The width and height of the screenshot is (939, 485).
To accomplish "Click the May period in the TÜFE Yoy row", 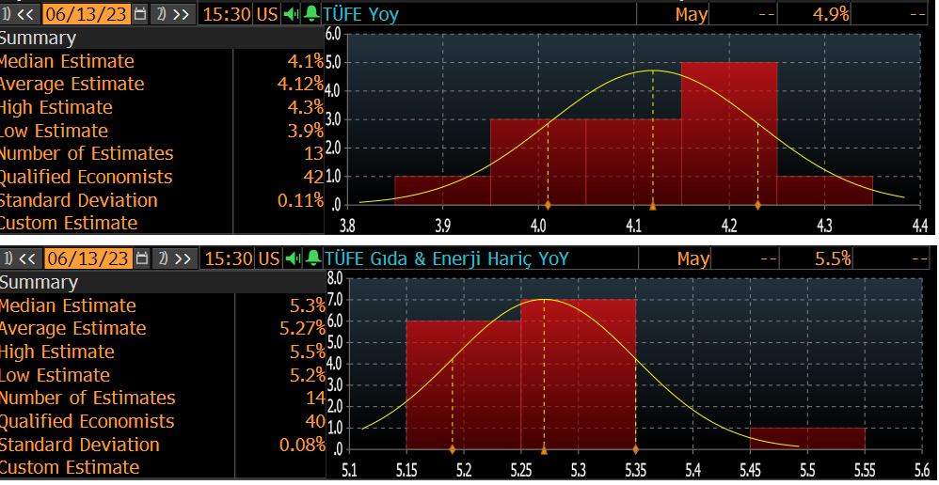I will coord(691,14).
